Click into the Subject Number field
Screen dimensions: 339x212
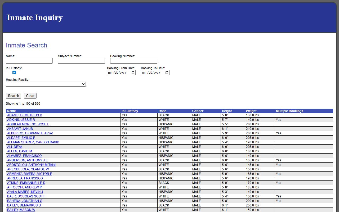[x=81, y=61]
